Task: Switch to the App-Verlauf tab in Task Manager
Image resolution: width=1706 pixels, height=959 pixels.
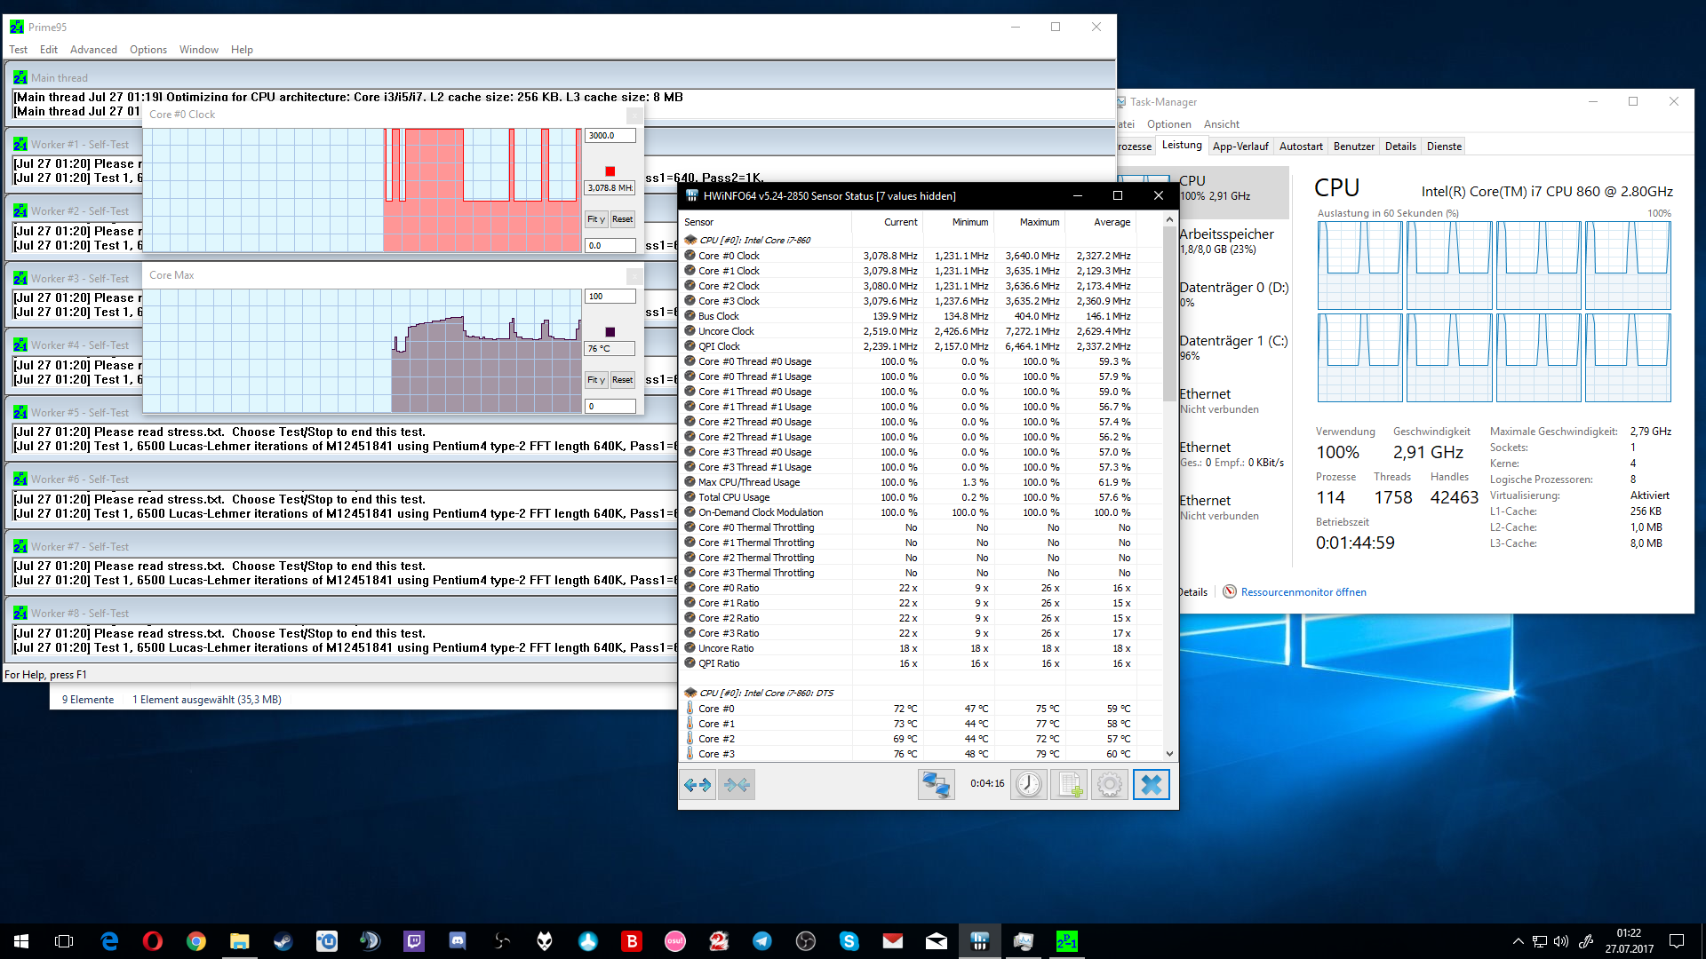Action: point(1240,147)
